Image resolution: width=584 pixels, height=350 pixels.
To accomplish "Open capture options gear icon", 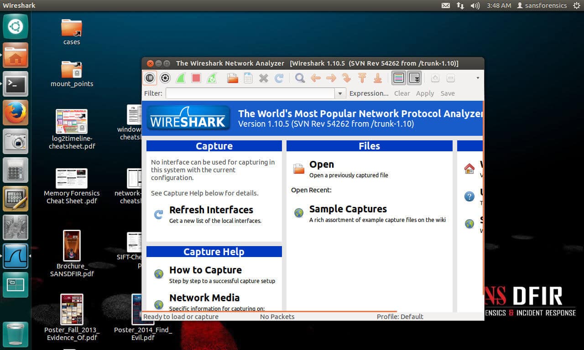I will pyautogui.click(x=165, y=78).
